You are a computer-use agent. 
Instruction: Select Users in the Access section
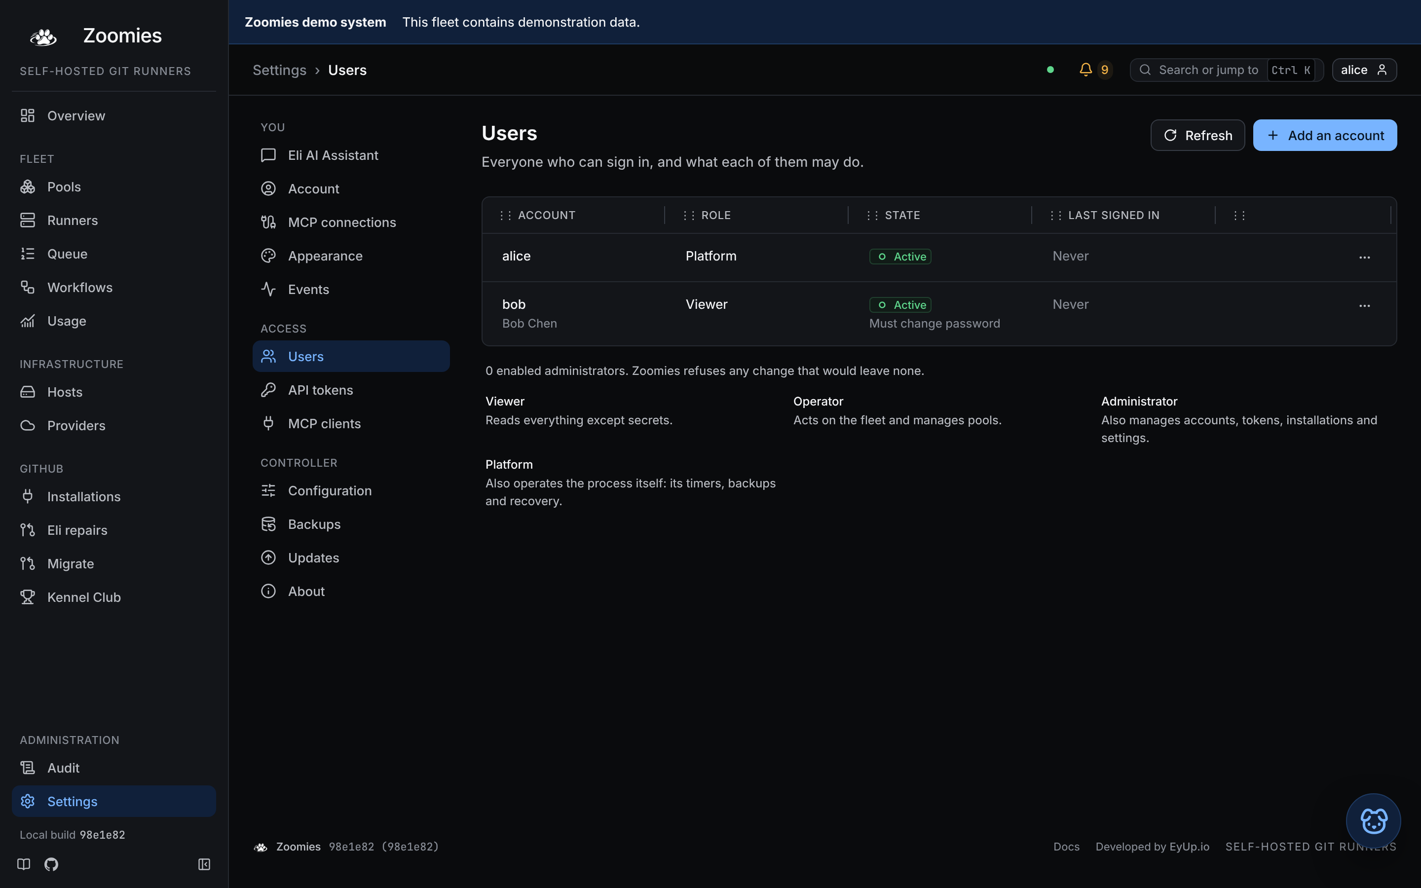[x=351, y=356]
